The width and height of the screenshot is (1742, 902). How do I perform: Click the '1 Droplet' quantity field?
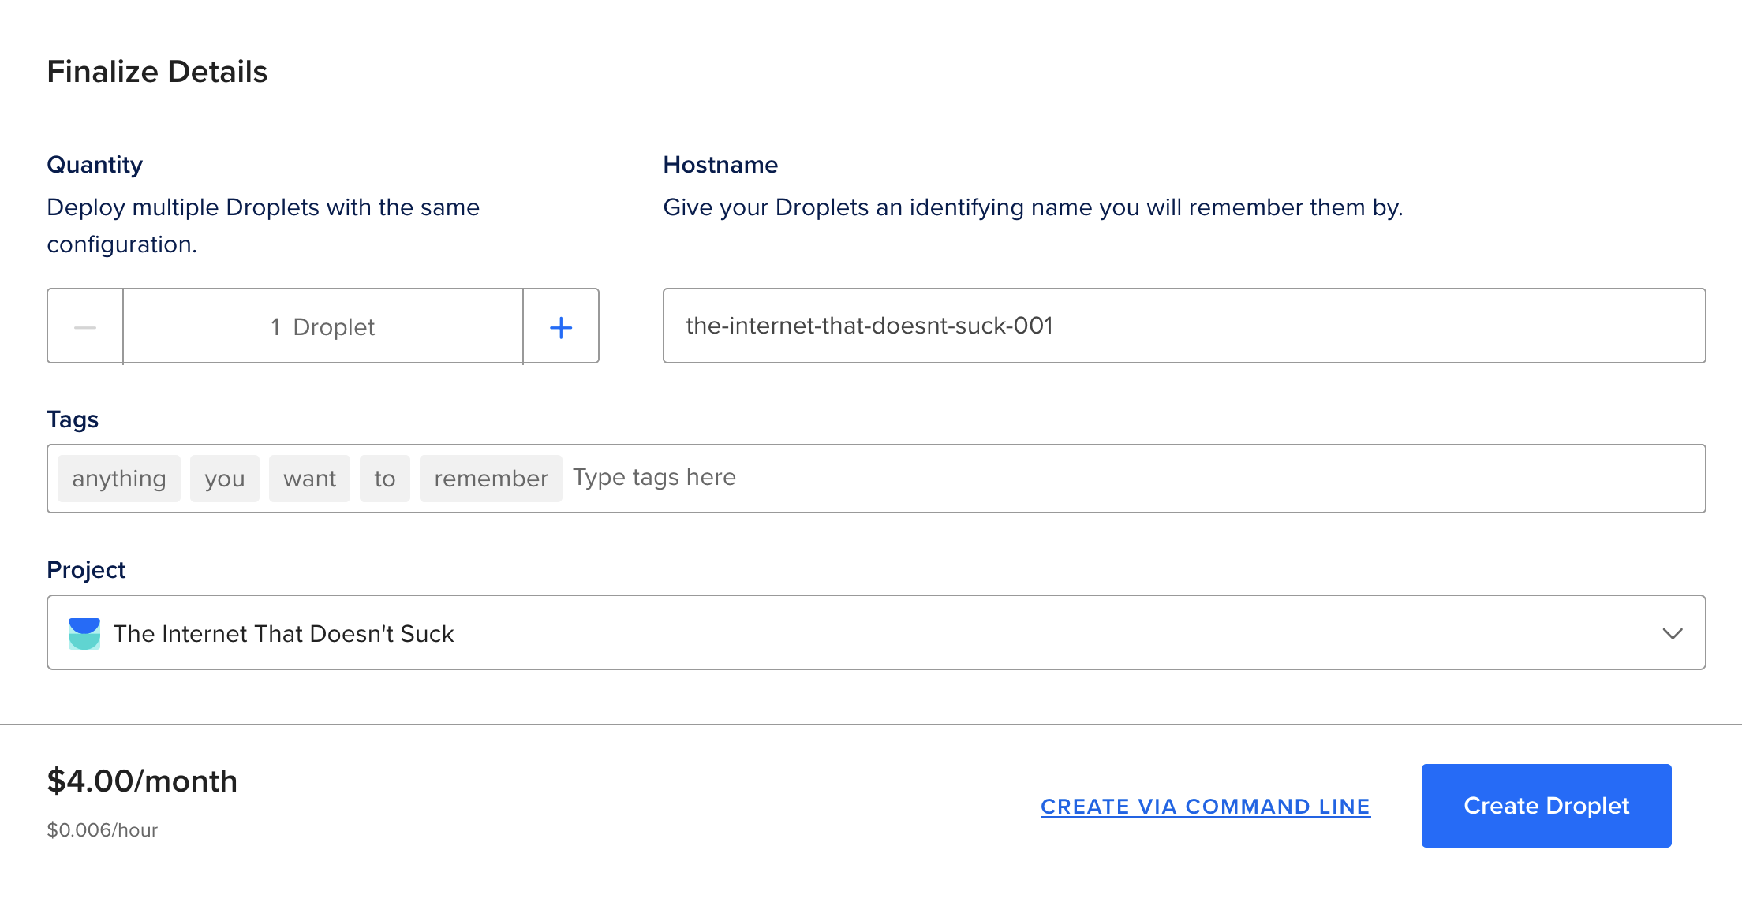coord(323,326)
